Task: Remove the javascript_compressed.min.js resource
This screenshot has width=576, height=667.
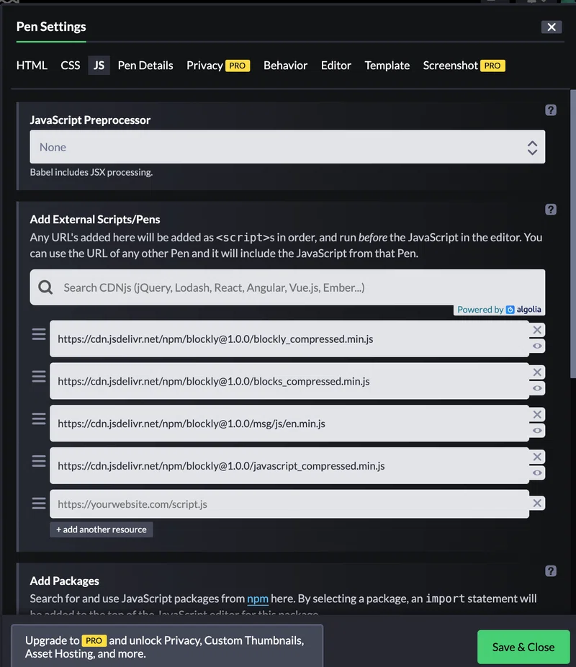Action: (x=537, y=457)
